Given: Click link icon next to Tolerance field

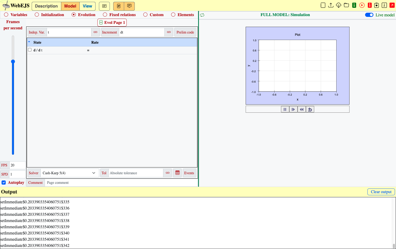Looking at the screenshot, I should click(x=167, y=173).
